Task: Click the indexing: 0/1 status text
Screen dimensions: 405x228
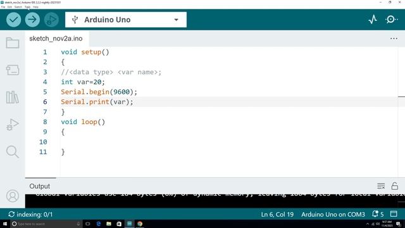Action: [x=35, y=214]
